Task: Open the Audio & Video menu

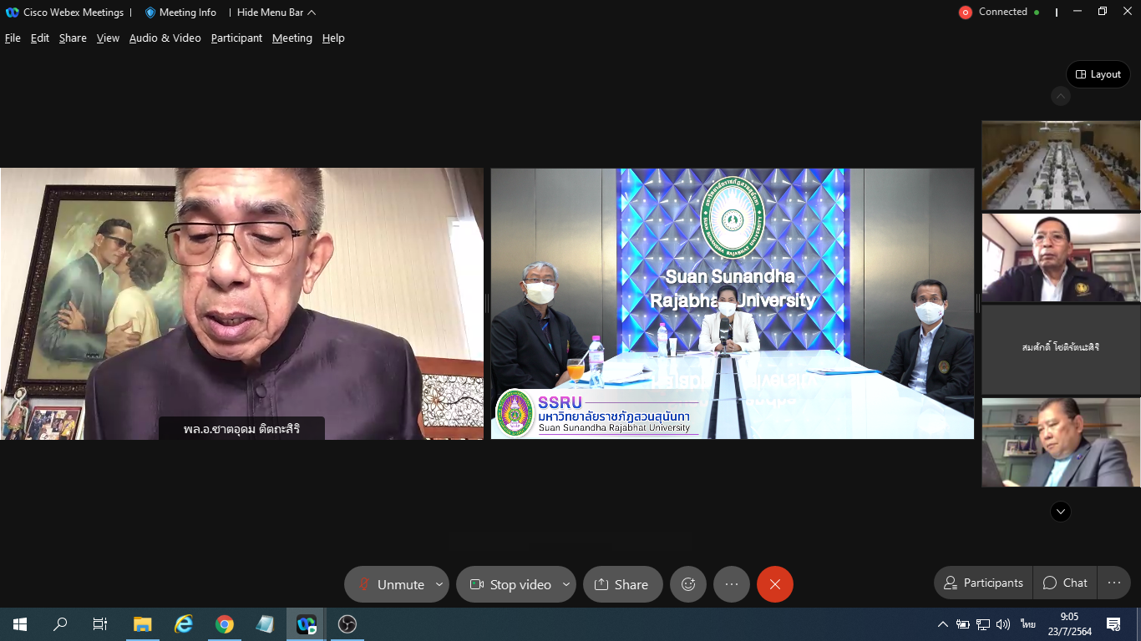Action: (x=165, y=38)
